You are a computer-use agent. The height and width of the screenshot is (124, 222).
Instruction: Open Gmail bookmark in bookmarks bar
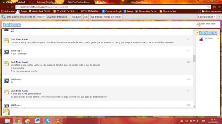(40, 11)
